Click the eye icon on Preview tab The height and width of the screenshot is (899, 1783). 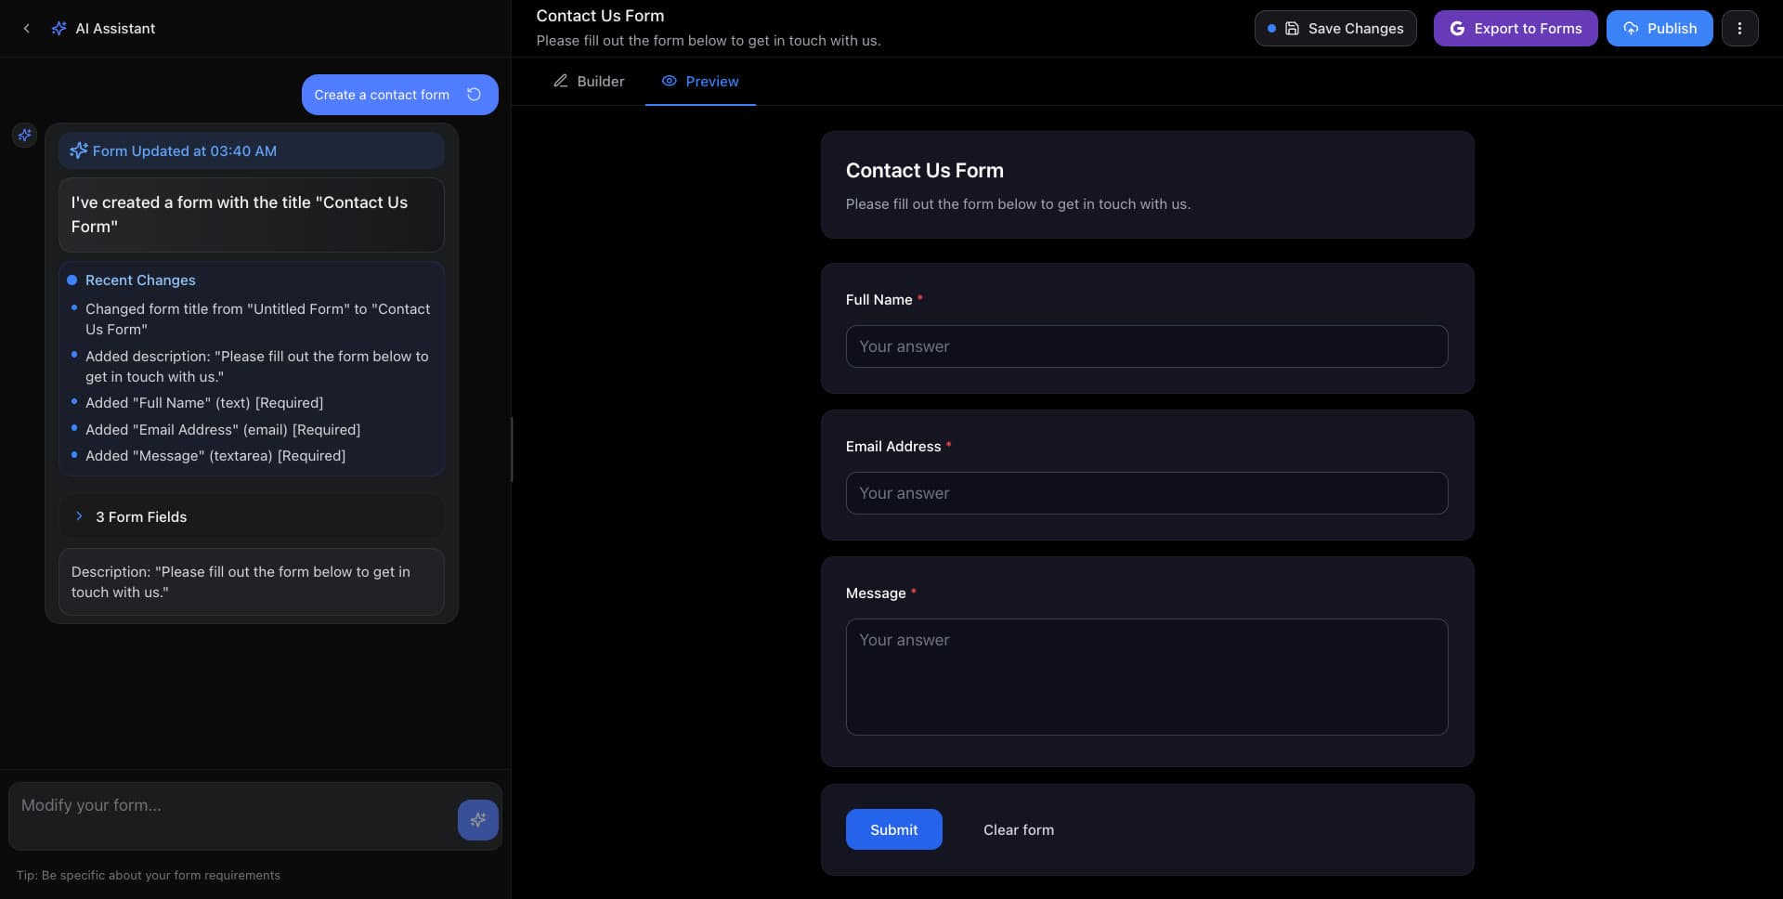pyautogui.click(x=669, y=82)
